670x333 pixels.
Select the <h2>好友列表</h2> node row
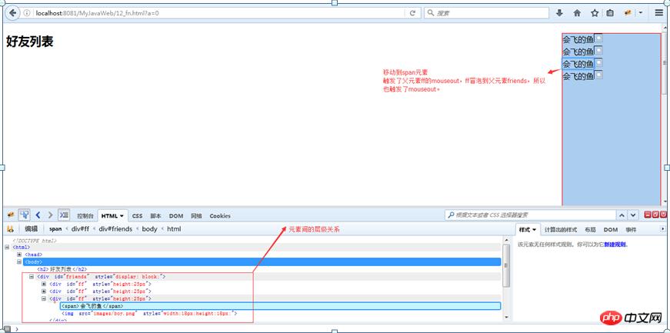point(62,269)
